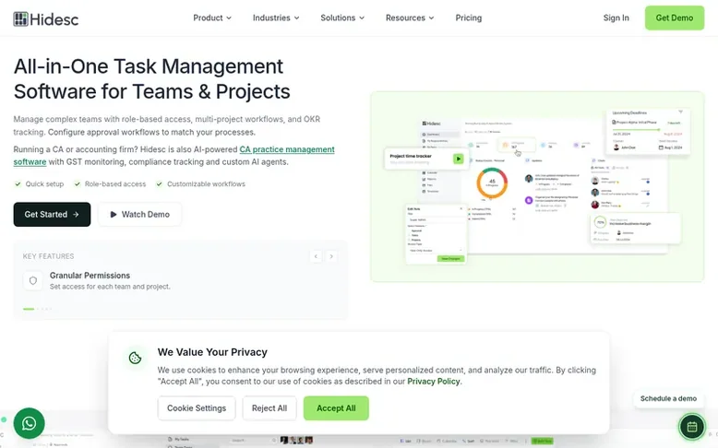The width and height of the screenshot is (718, 448).
Task: Click the We Value Your Privacy heading
Action: (212, 352)
